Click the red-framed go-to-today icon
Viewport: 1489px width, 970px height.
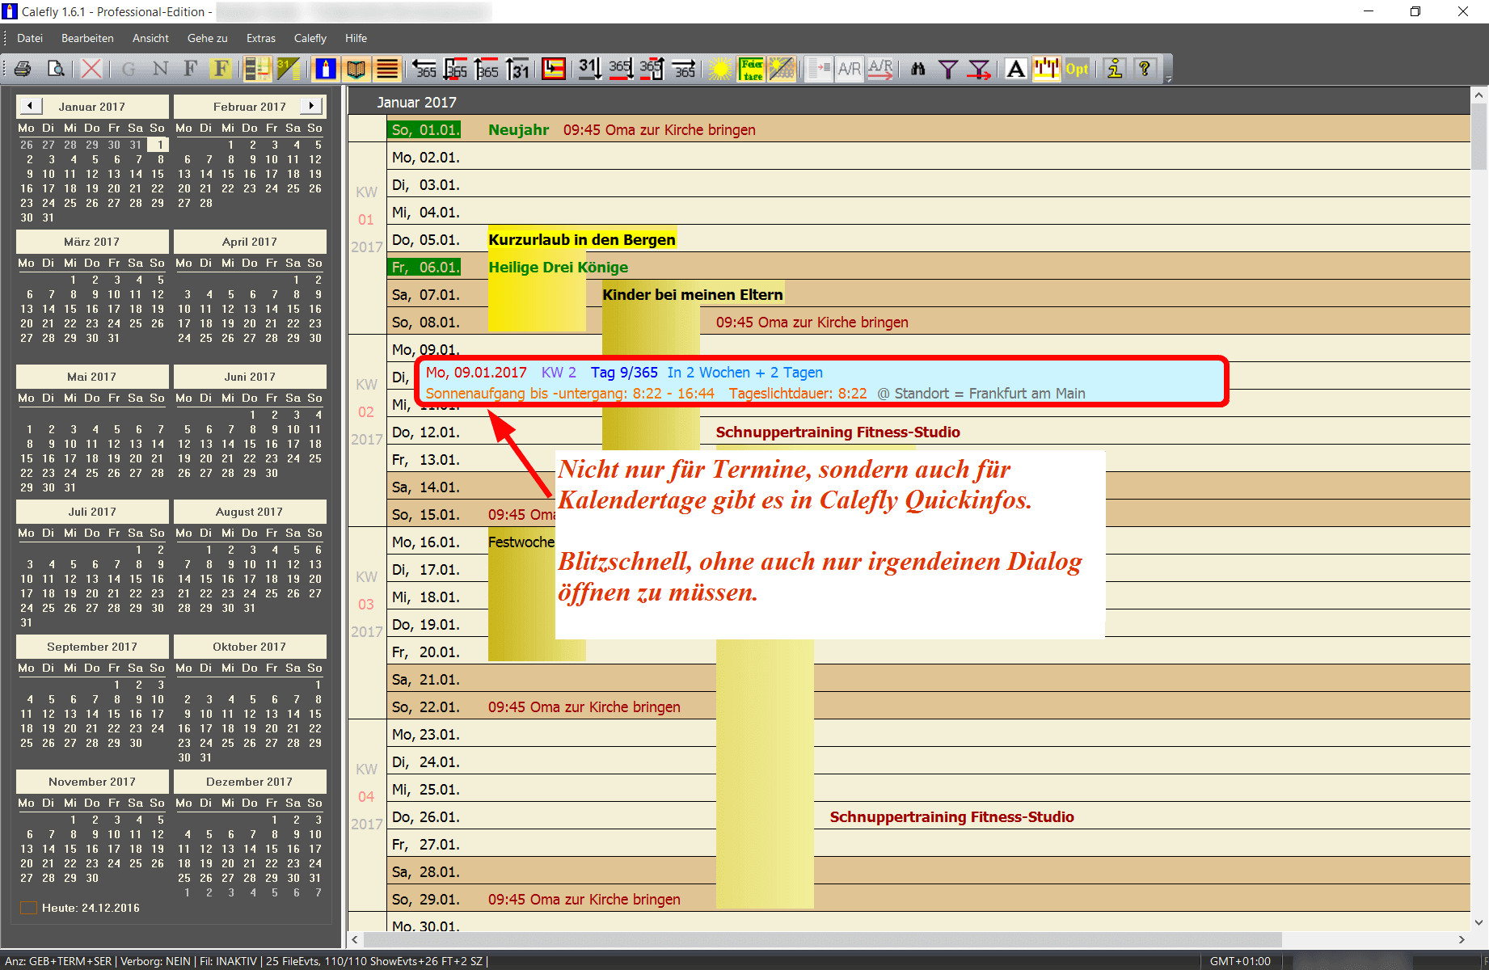[x=554, y=69]
